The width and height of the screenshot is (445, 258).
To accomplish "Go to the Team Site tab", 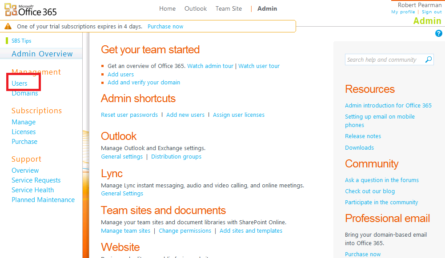I will point(229,8).
